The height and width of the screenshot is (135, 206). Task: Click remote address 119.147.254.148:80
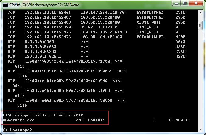click(103, 13)
